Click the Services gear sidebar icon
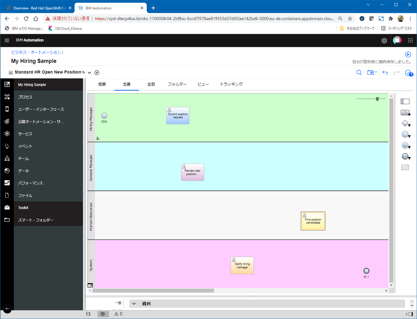 point(7,134)
